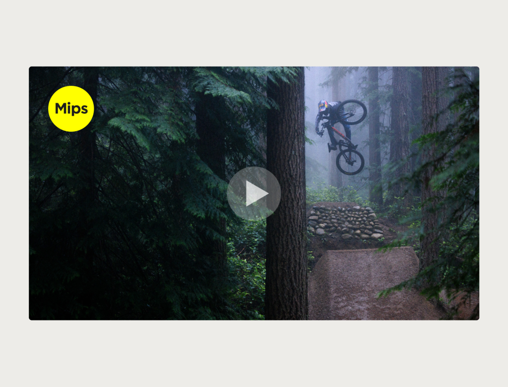508x387 pixels.
Task: Click the bike's lower wheel
Action: (x=350, y=161)
